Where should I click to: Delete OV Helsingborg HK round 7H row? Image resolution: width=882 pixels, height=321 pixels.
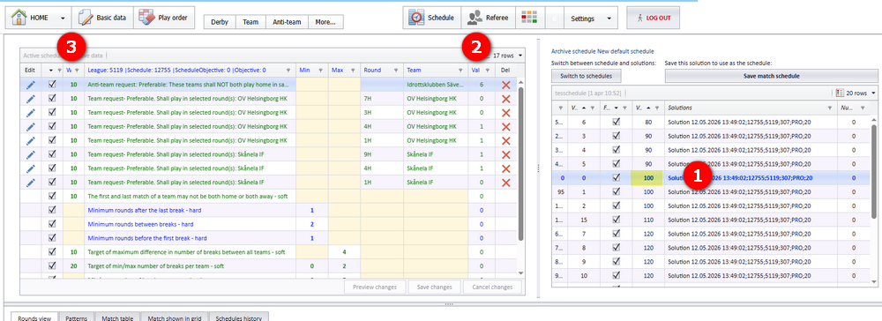click(x=505, y=99)
